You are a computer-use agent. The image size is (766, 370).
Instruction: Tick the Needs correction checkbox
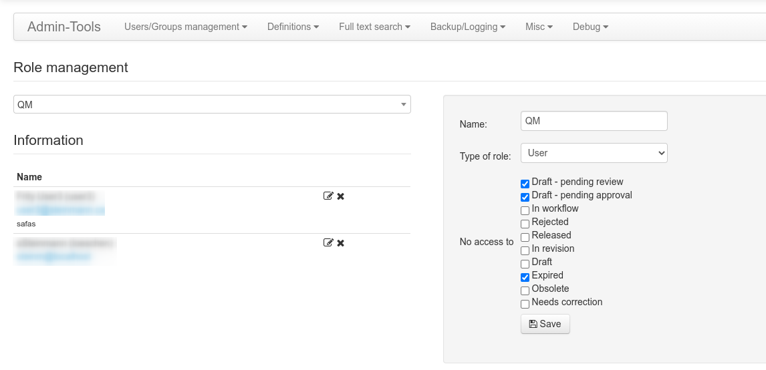tap(525, 304)
